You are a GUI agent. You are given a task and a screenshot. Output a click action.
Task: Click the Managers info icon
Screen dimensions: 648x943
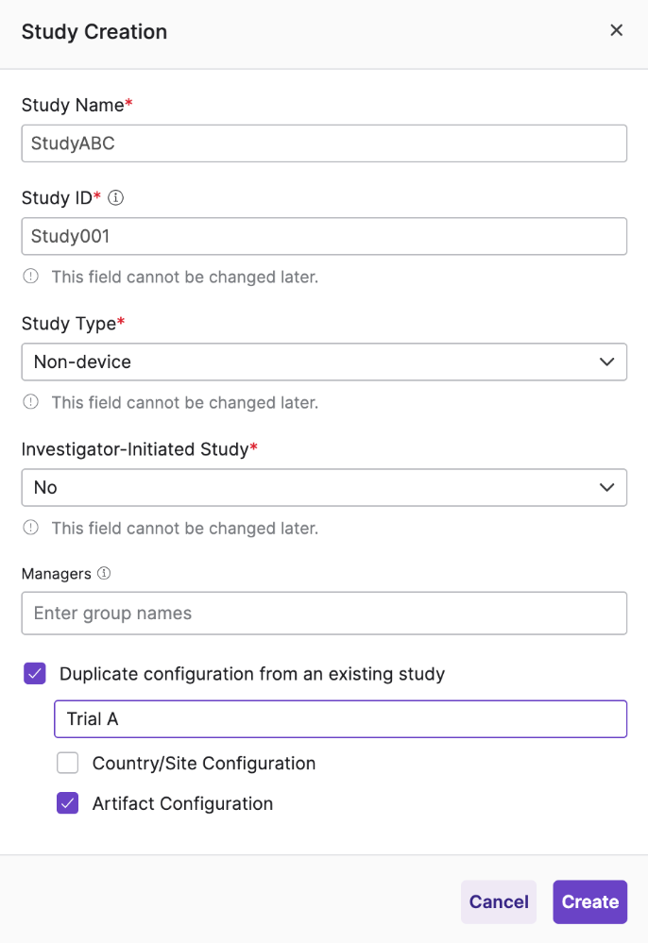click(104, 573)
